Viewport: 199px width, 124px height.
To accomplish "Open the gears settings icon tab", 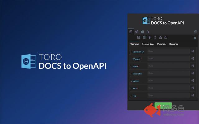I will pos(148,32).
